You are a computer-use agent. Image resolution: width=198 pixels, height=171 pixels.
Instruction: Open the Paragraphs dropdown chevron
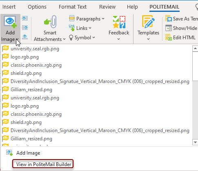[x=103, y=18]
